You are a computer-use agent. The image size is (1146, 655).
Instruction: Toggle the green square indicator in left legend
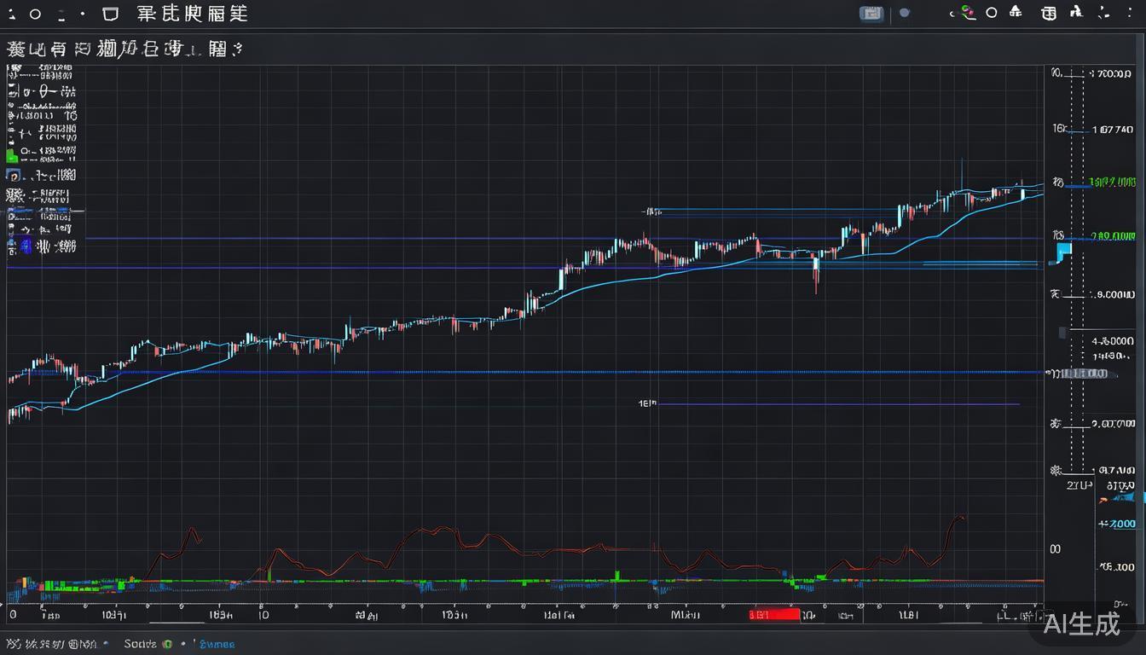[11, 156]
